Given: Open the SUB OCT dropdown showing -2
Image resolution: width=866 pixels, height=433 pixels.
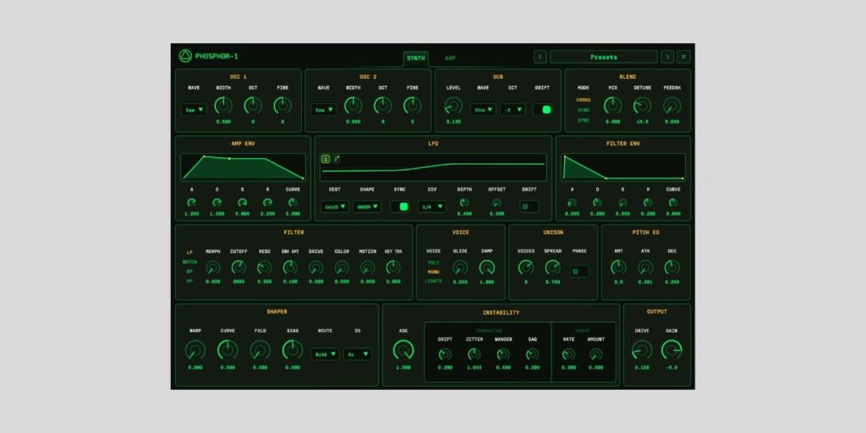Looking at the screenshot, I should pyautogui.click(x=512, y=110).
